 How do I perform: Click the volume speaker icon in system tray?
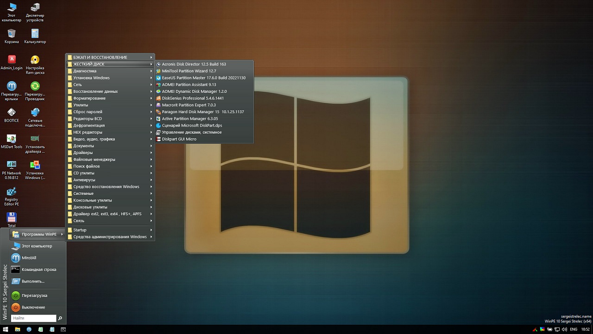(564, 329)
